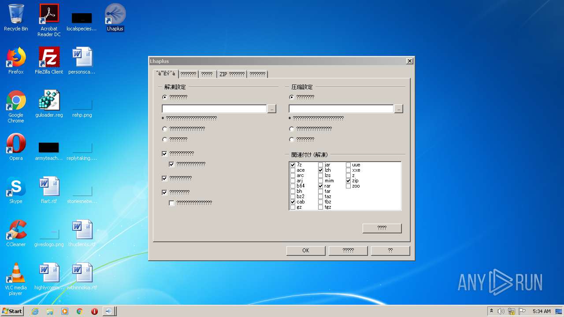Click the button right of OK
The height and width of the screenshot is (317, 564).
pos(348,251)
